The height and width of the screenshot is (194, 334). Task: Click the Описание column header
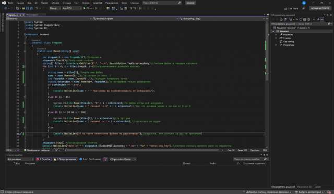pos(30,163)
